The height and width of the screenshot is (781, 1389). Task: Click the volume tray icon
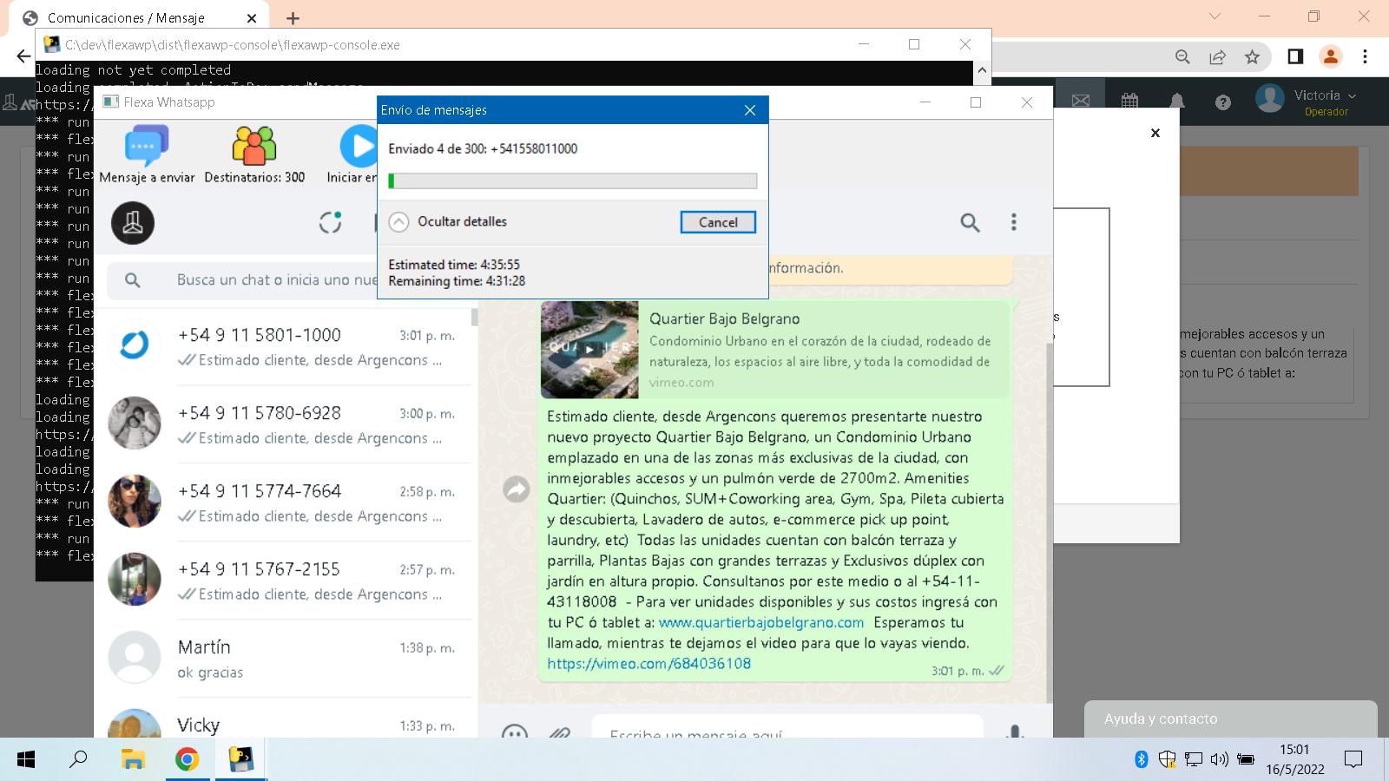(1219, 760)
